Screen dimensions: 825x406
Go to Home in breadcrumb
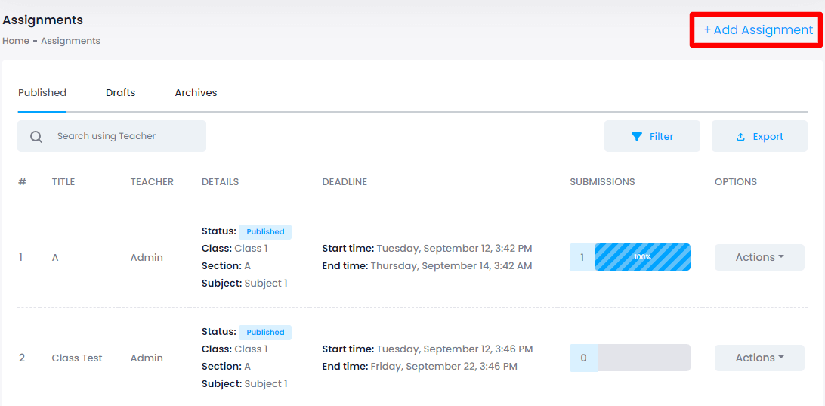pos(16,41)
